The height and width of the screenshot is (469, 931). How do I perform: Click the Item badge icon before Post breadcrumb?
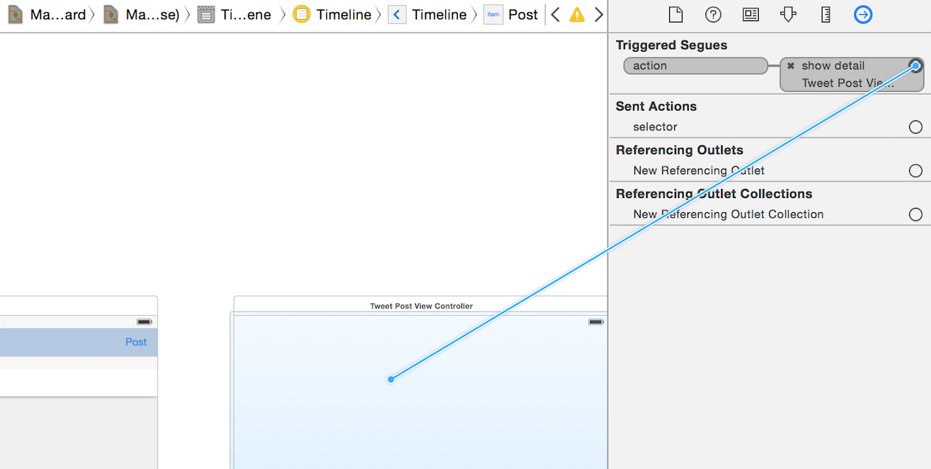pyautogui.click(x=493, y=14)
